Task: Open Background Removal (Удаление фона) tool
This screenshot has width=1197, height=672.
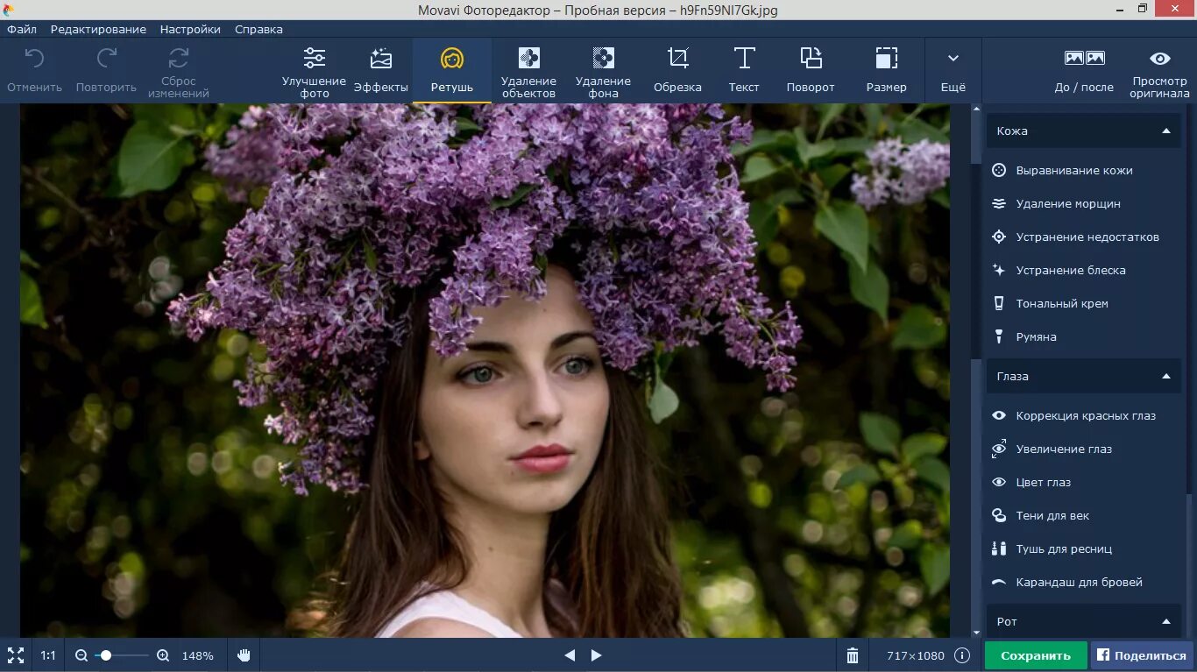Action: 603,70
